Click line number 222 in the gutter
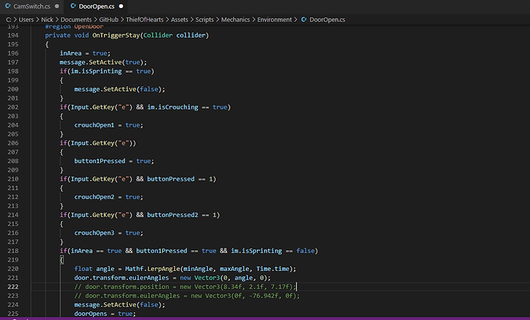 coord(13,287)
